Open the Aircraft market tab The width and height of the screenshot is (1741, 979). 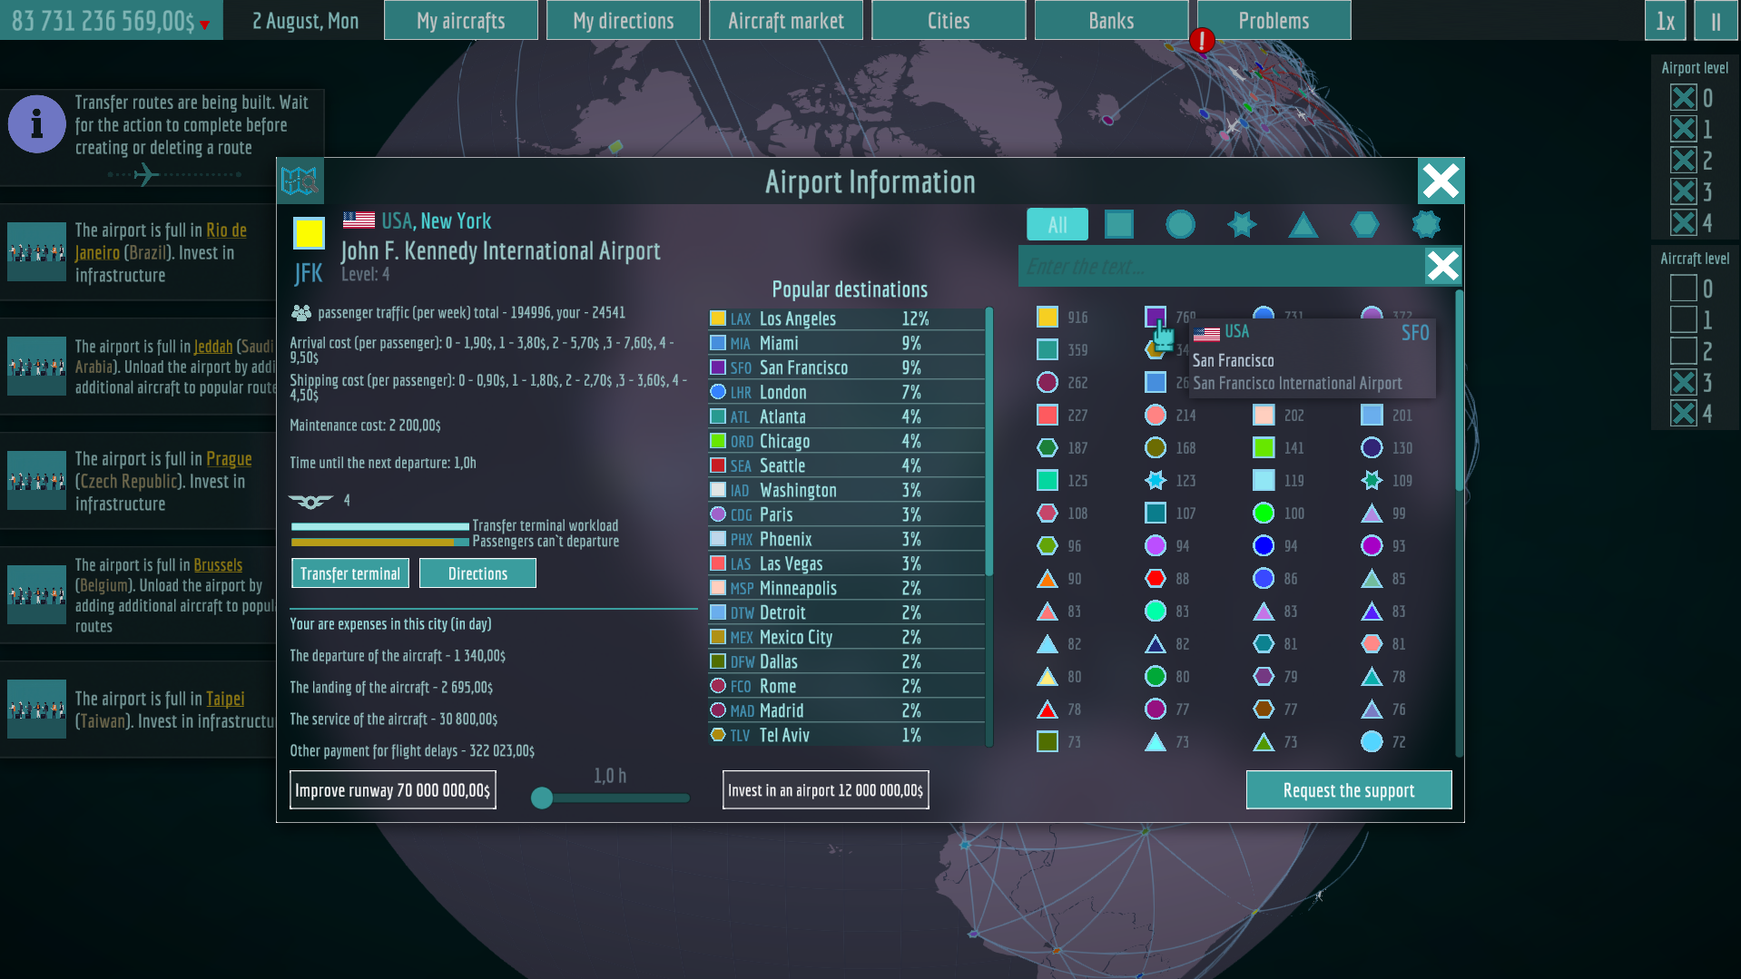tap(786, 21)
